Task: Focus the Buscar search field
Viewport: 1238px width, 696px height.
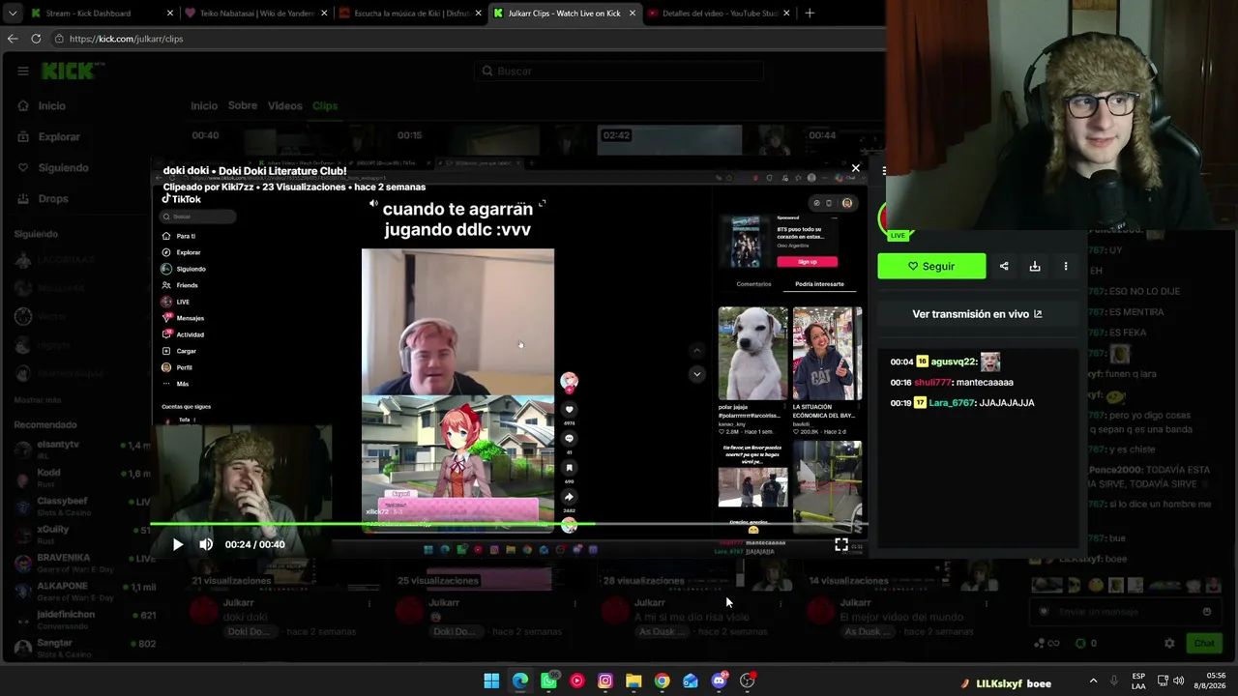Action: 619,71
